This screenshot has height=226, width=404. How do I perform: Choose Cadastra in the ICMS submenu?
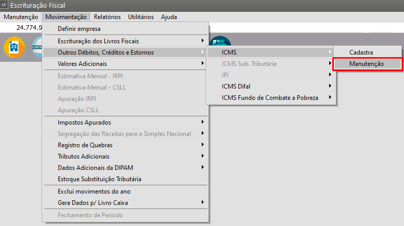(x=361, y=52)
